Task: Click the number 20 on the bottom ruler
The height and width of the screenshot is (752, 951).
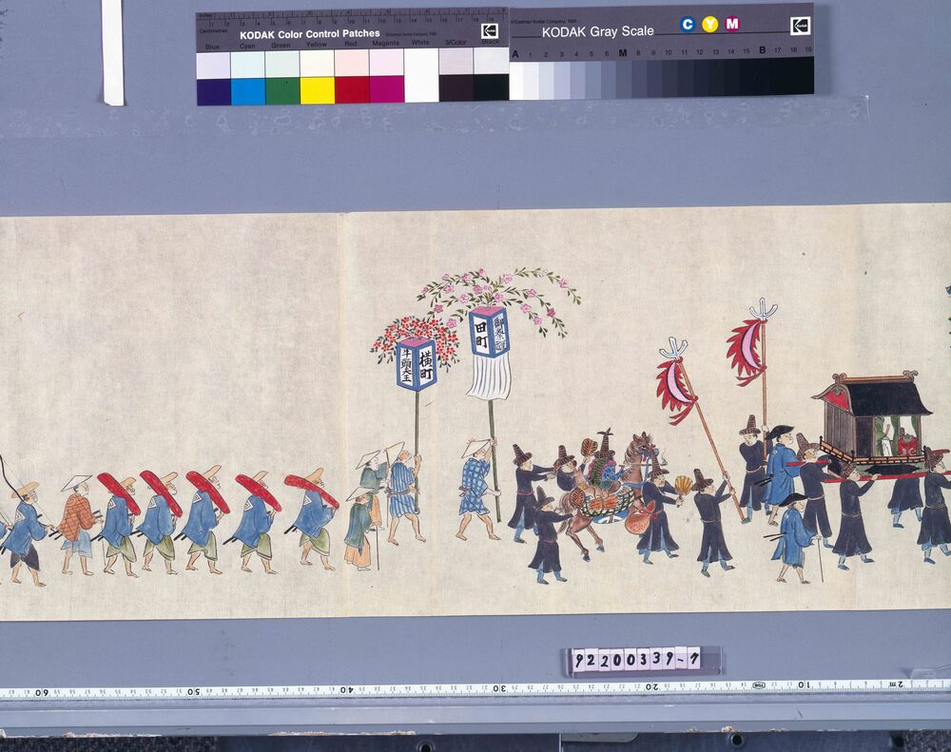Action: point(651,687)
